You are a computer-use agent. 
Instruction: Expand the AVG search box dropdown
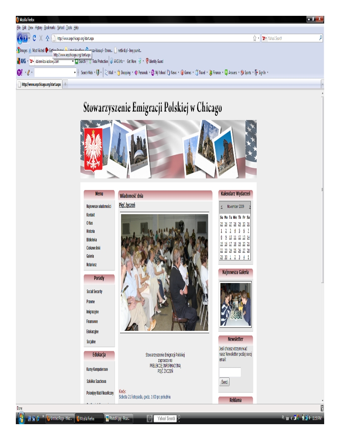[73, 61]
